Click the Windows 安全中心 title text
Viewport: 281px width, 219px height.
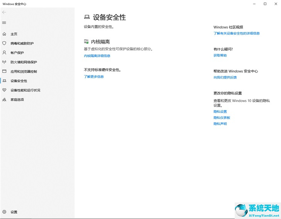point(14,4)
